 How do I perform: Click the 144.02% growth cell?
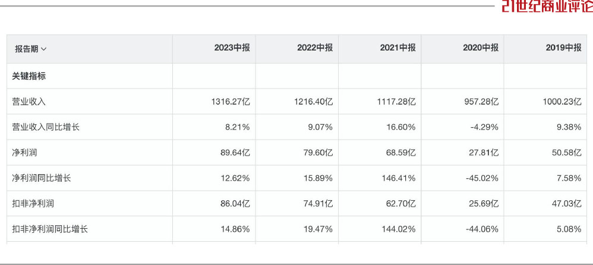click(398, 229)
